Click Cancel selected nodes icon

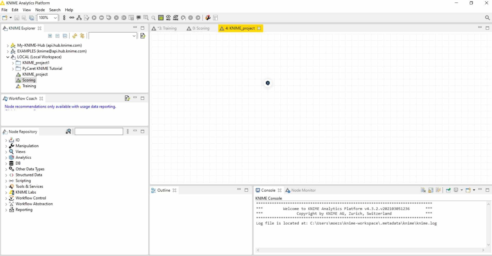[x=116, y=18]
